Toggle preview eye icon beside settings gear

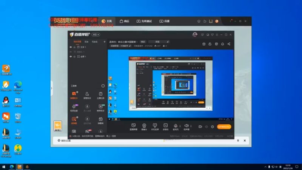click(x=206, y=127)
